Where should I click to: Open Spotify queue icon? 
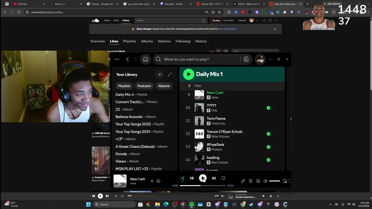(x=251, y=181)
